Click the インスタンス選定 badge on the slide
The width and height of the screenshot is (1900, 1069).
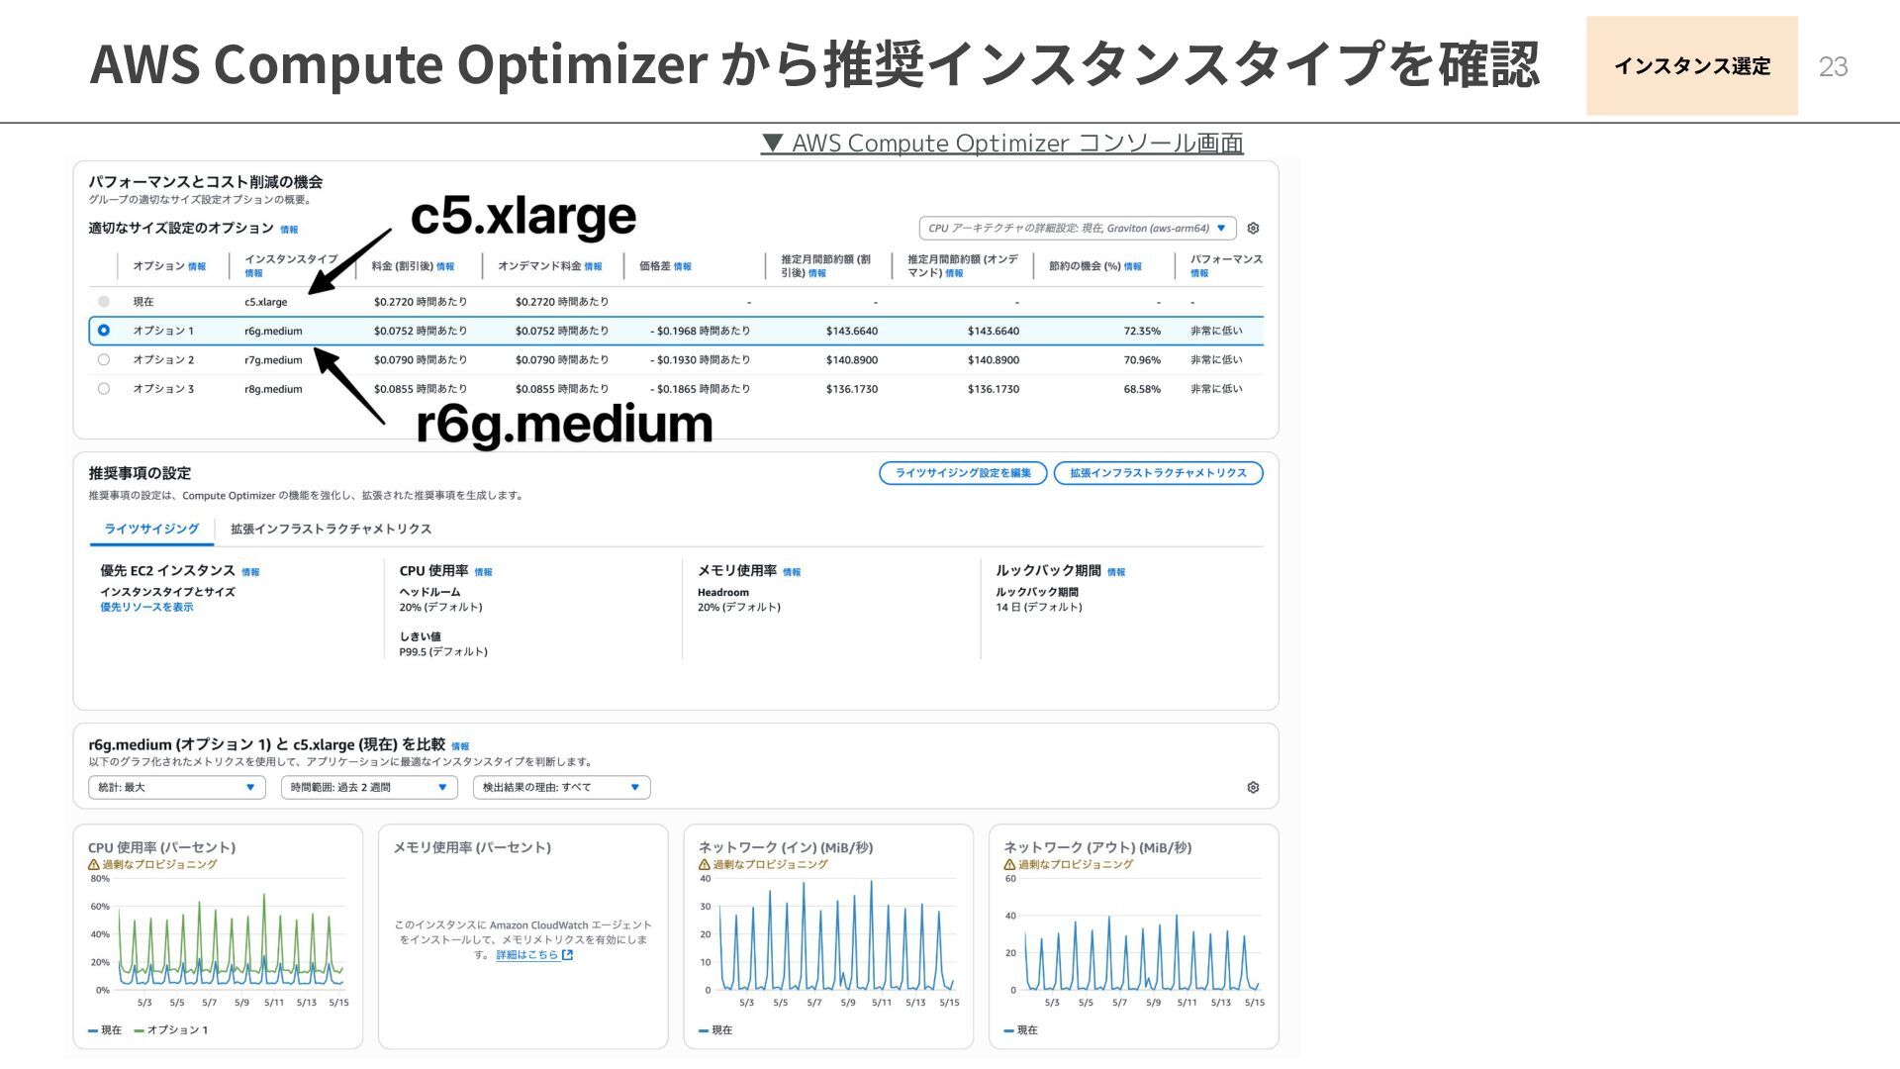tap(1692, 66)
